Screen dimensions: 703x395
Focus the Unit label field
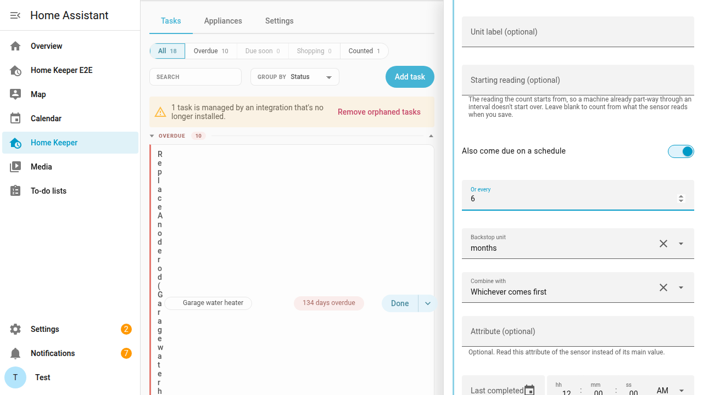tap(578, 32)
